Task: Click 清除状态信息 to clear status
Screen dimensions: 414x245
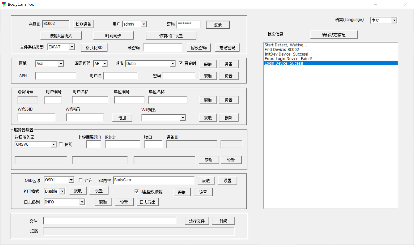Action: coord(334,35)
